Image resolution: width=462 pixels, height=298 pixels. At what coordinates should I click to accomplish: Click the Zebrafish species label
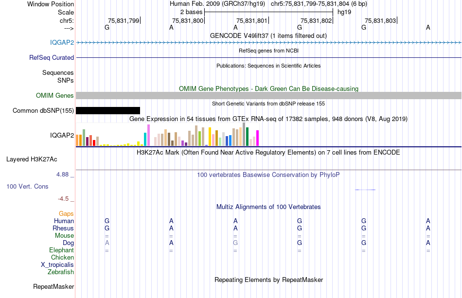click(x=61, y=272)
